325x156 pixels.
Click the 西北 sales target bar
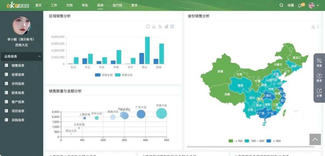tap(147, 50)
